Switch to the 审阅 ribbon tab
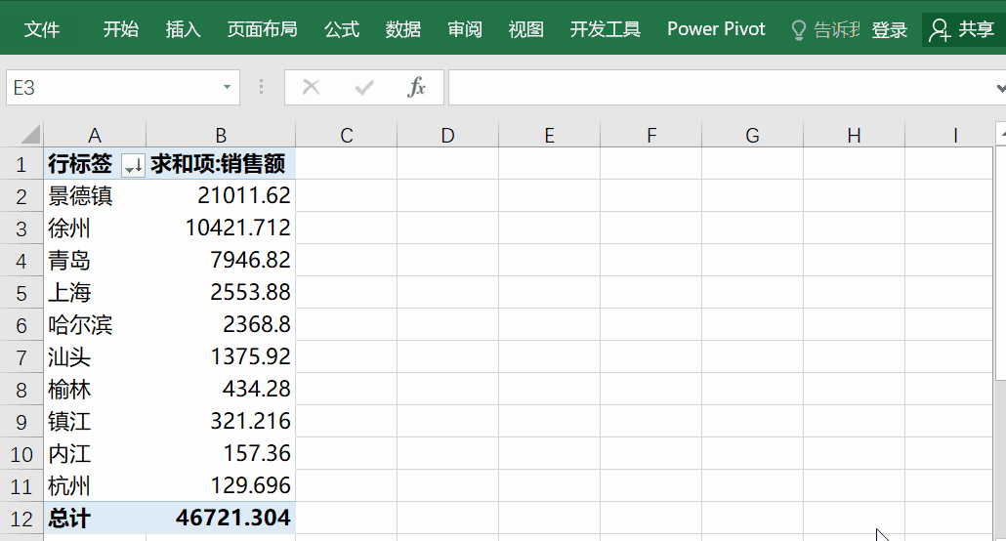 click(x=465, y=29)
